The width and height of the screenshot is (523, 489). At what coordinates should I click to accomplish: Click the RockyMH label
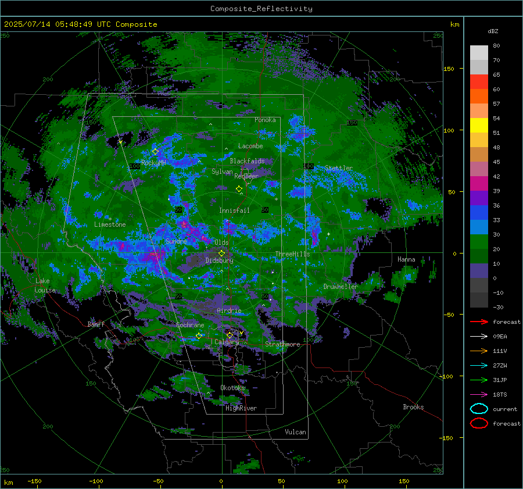click(x=153, y=163)
